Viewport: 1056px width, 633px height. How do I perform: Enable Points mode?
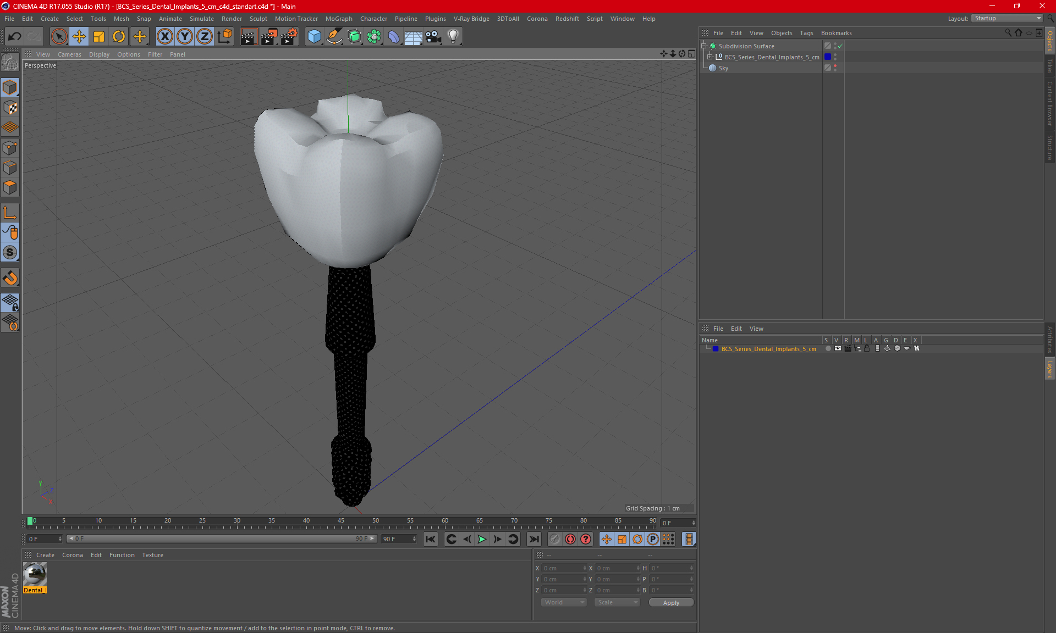click(10, 148)
